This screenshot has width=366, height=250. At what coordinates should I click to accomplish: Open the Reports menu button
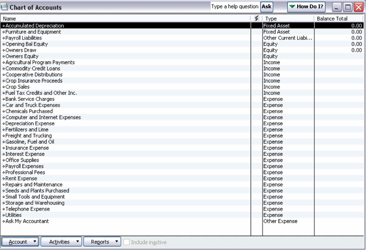pyautogui.click(x=102, y=242)
